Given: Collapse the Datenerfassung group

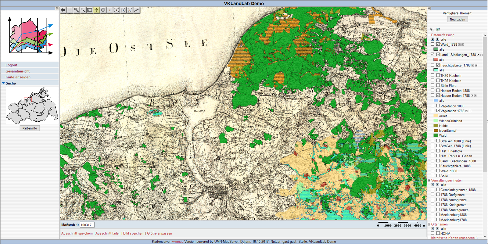Looking at the screenshot, I should 429,35.
